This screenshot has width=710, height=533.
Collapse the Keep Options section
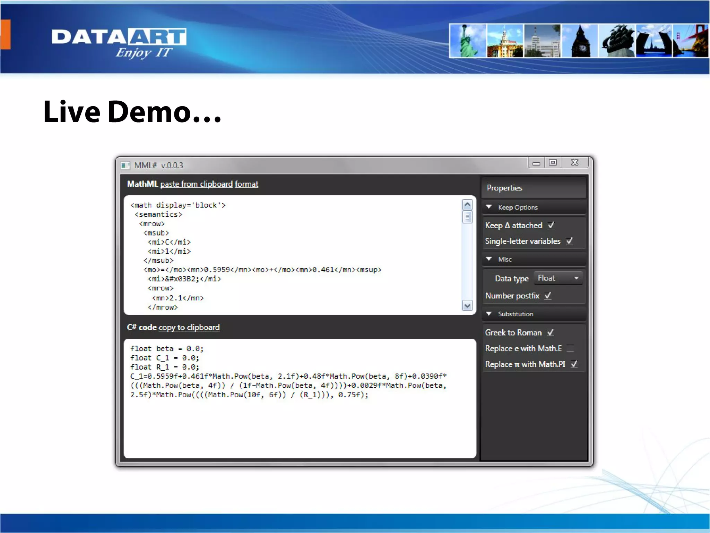click(x=489, y=207)
